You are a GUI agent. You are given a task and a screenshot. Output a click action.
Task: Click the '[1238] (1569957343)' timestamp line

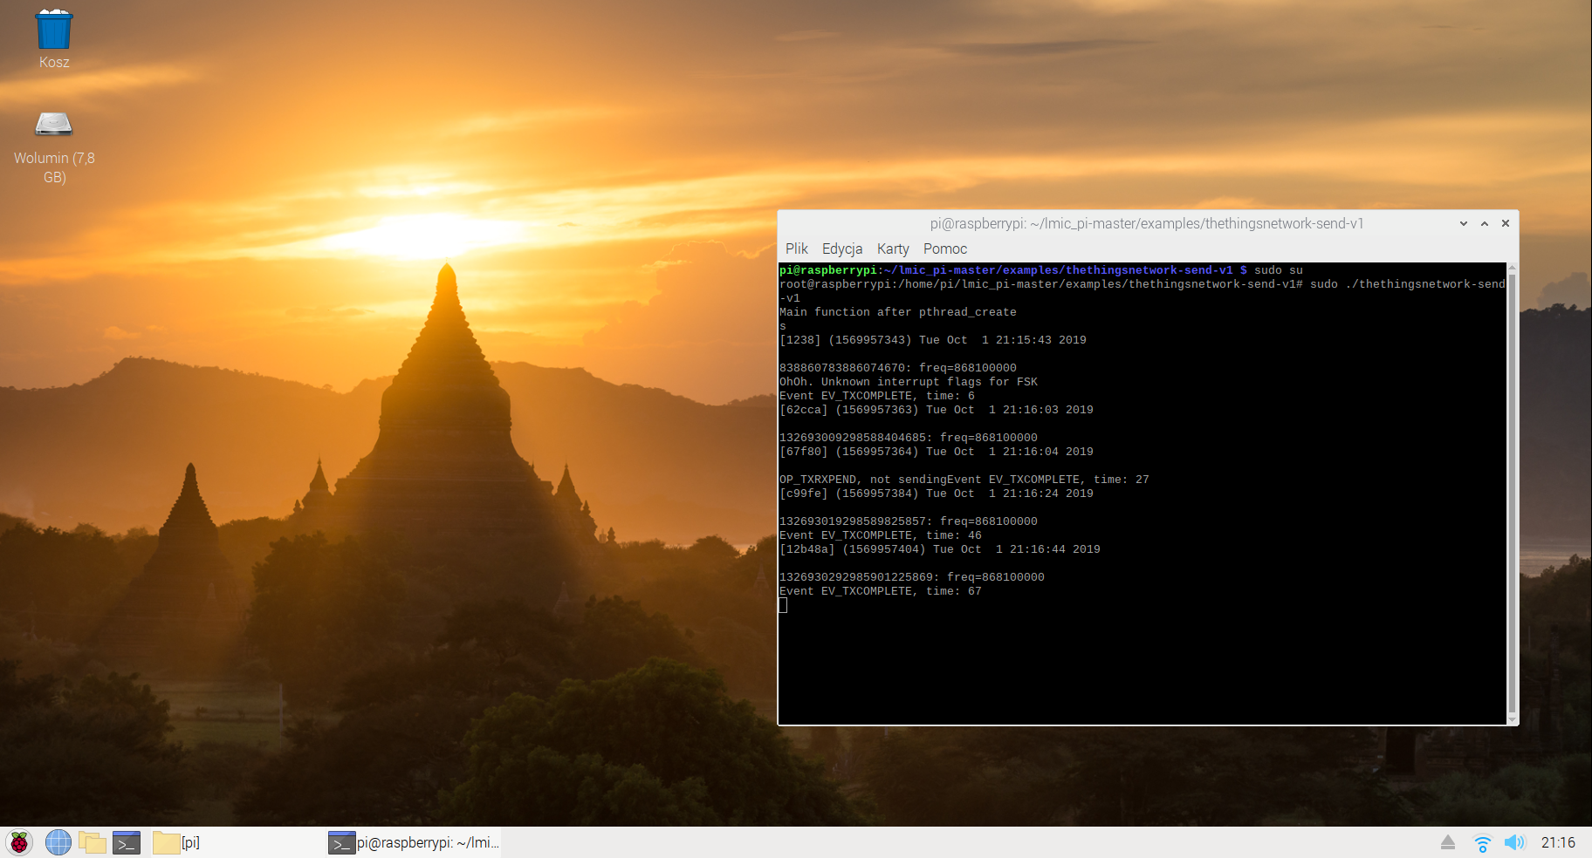[x=933, y=340]
